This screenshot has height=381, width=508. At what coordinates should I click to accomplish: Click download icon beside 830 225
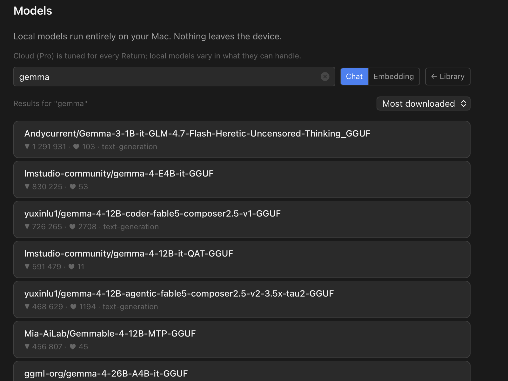point(27,187)
